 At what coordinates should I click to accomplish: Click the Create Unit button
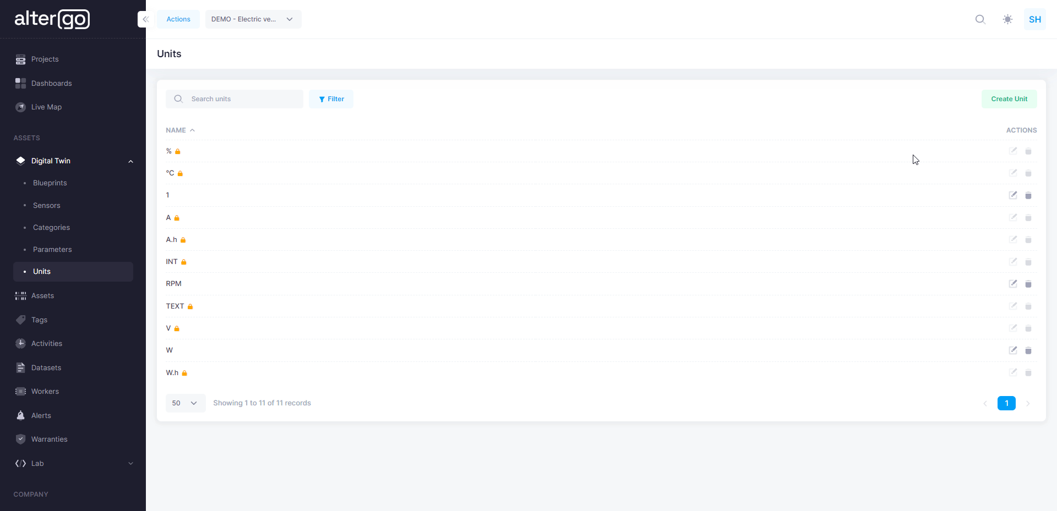pyautogui.click(x=1009, y=99)
